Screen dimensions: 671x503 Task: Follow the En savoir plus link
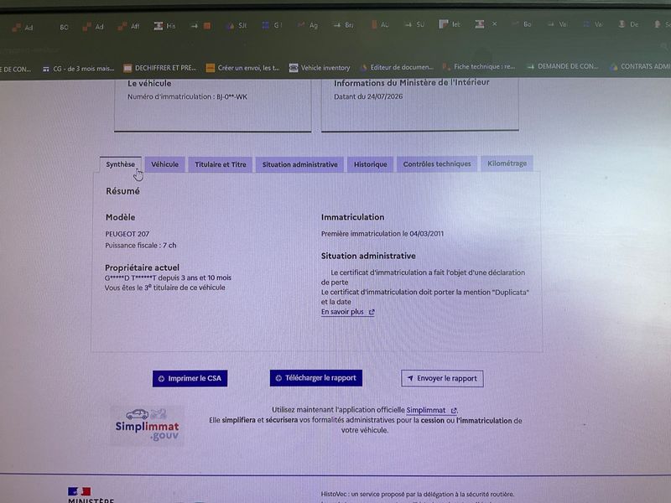tap(347, 312)
